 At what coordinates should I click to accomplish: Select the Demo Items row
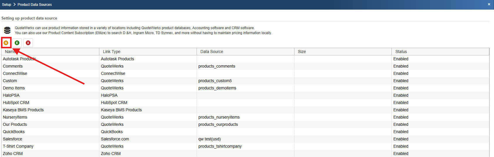[14, 88]
